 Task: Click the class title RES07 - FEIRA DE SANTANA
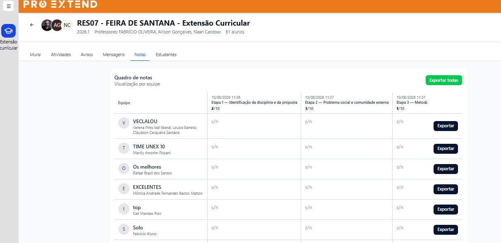click(163, 23)
